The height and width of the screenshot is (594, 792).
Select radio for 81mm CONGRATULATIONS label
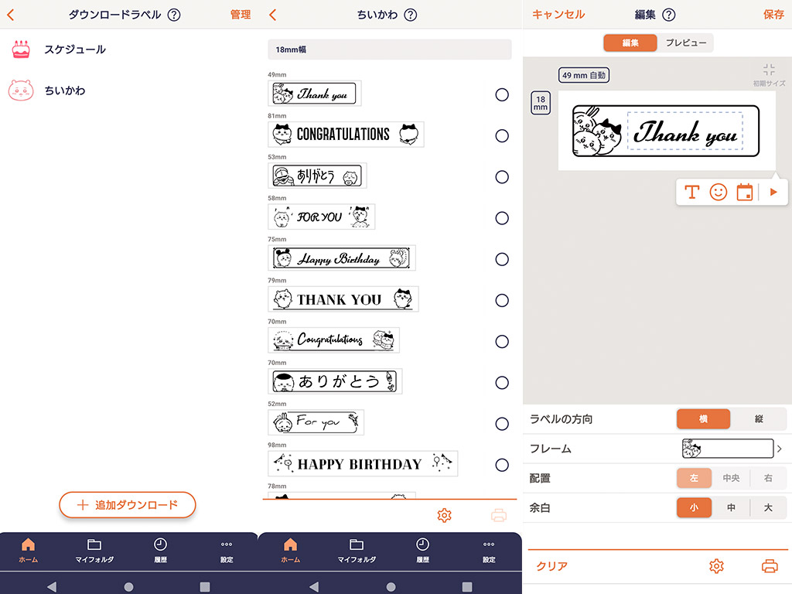501,136
